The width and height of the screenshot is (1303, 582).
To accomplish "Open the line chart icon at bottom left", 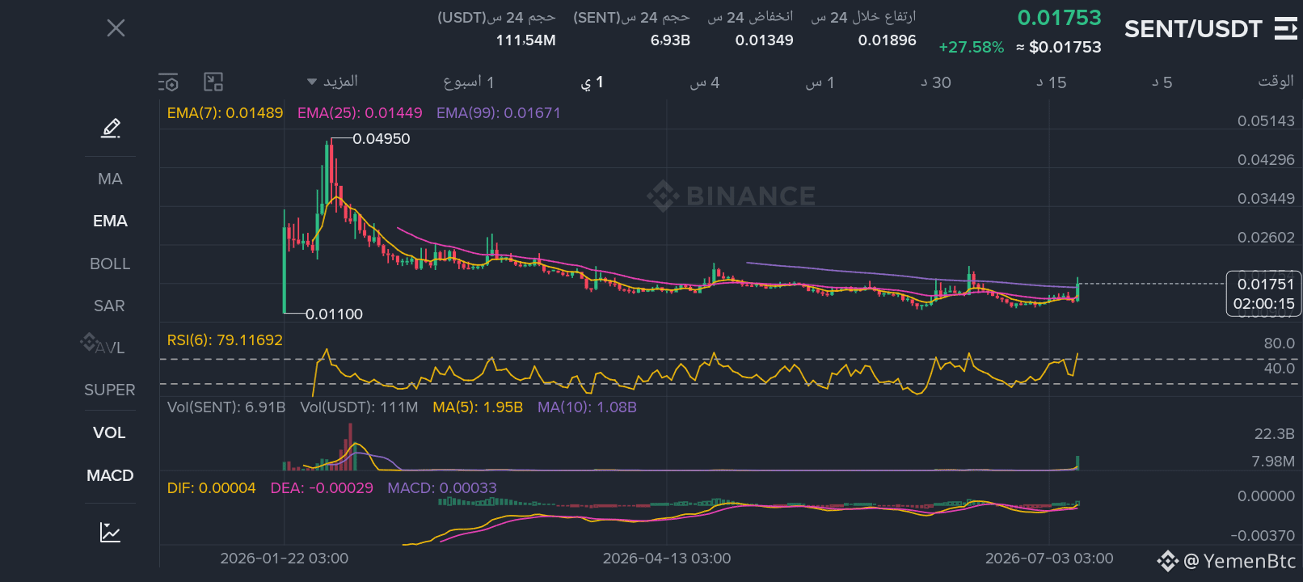I will click(111, 532).
